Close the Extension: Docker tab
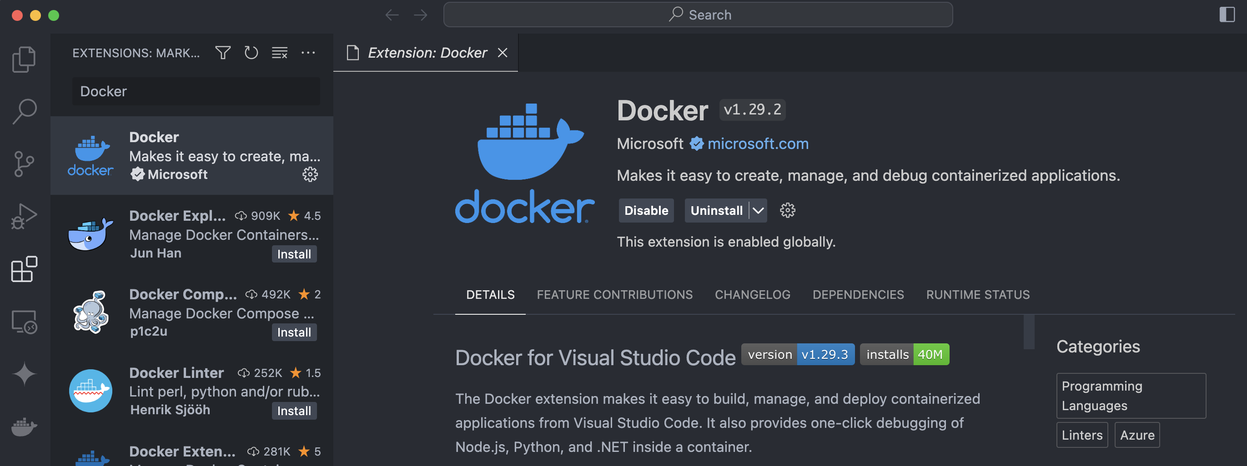The height and width of the screenshot is (466, 1247). 503,53
